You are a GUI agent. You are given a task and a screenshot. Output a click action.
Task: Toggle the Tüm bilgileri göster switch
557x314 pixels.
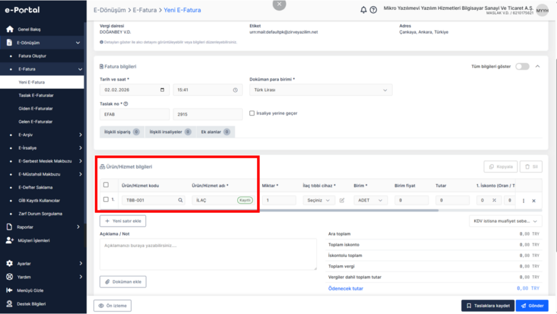point(522,66)
